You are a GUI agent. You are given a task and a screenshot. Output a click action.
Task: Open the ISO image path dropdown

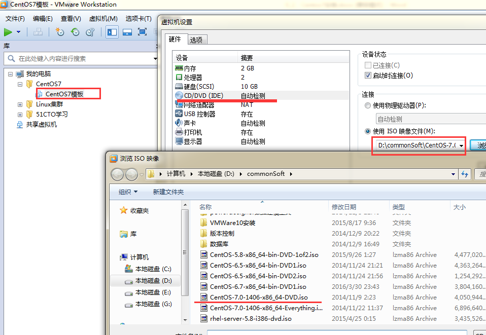(x=462, y=145)
